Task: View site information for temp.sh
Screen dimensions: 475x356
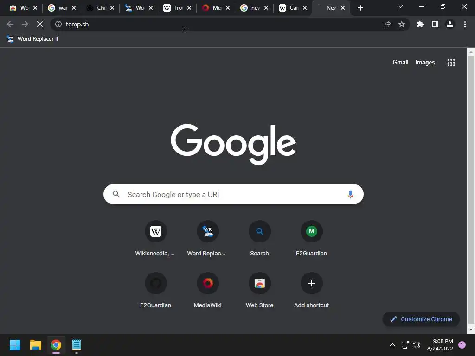Action: 58,24
